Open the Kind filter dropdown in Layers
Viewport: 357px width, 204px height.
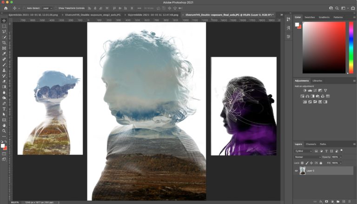(x=304, y=151)
